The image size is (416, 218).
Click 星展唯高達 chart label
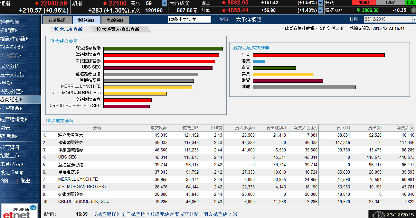click(90, 80)
